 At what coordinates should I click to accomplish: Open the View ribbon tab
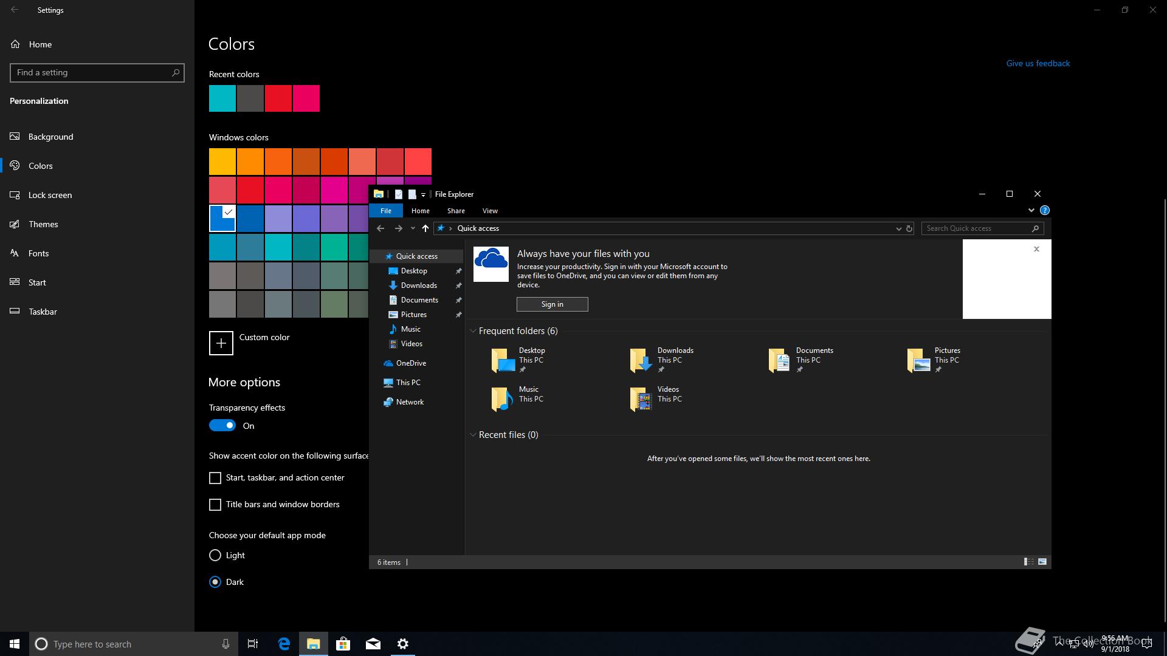pos(490,211)
